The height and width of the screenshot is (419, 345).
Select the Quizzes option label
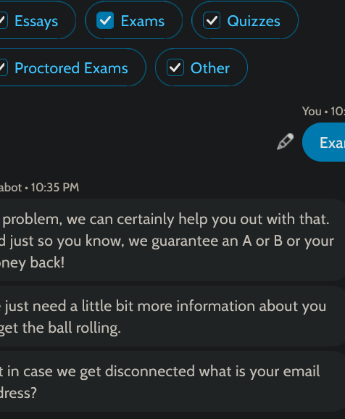[x=254, y=21]
